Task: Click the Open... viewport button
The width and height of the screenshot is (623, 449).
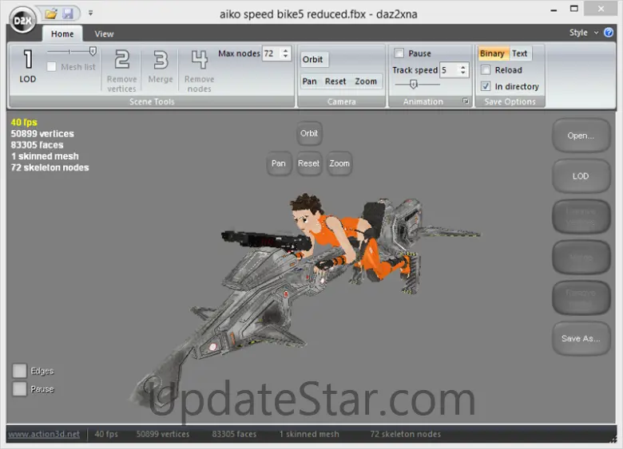Action: (x=581, y=136)
